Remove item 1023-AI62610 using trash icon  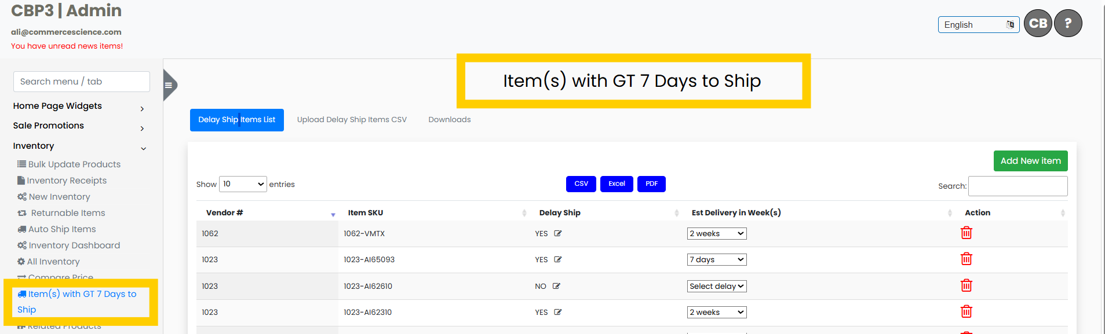[x=966, y=286]
